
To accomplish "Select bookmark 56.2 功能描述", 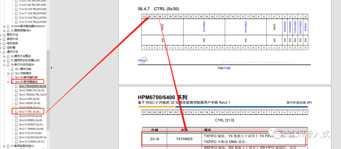I will [x=23, y=73].
